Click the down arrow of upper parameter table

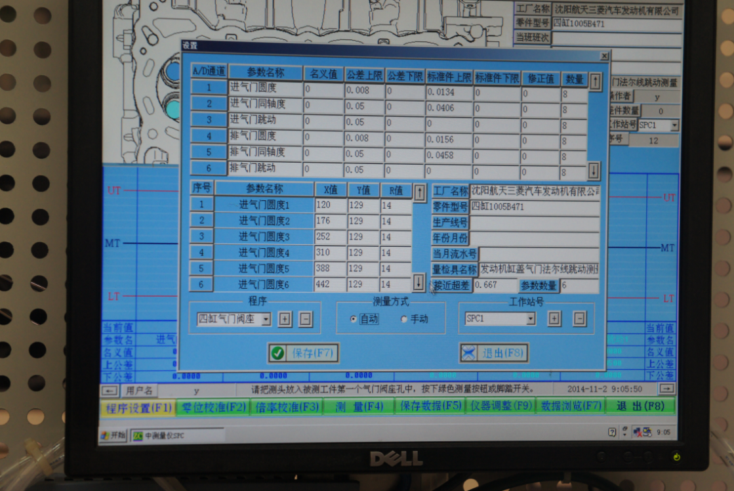click(x=594, y=170)
